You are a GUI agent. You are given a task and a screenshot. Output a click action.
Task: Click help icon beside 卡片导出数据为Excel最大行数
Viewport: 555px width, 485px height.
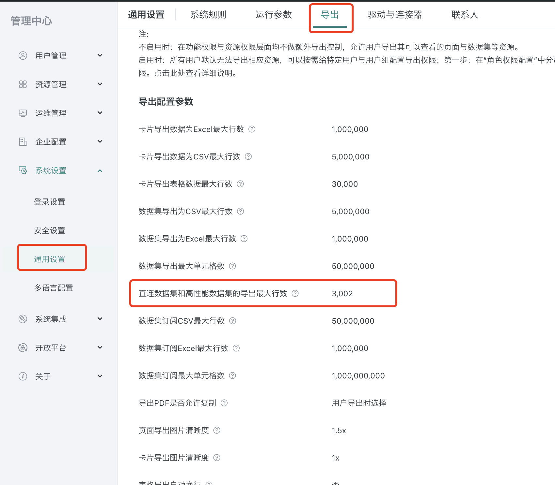point(252,129)
